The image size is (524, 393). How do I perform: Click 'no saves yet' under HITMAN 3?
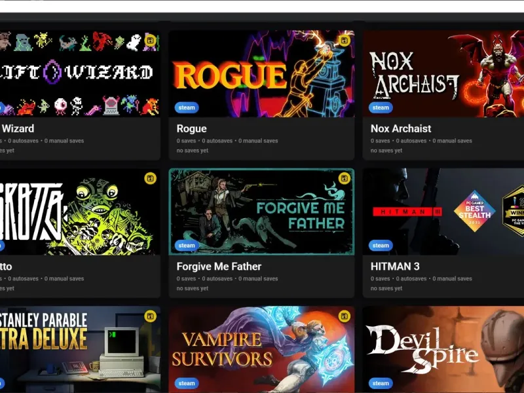386,288
